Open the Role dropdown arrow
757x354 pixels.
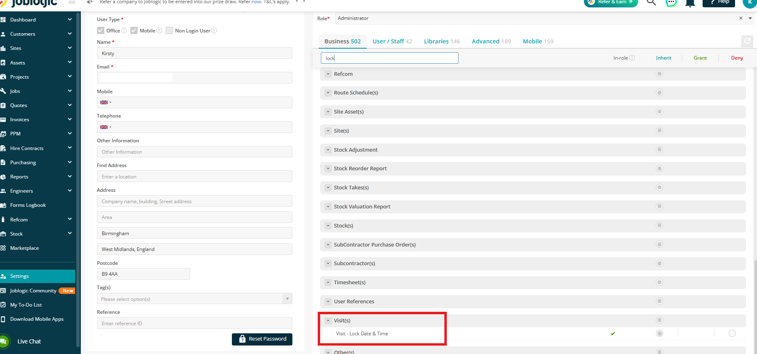[x=750, y=18]
